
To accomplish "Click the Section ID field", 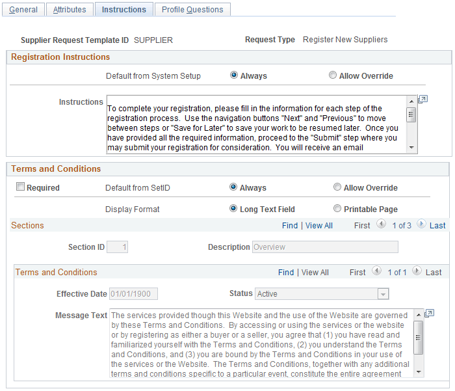I will pos(117,247).
